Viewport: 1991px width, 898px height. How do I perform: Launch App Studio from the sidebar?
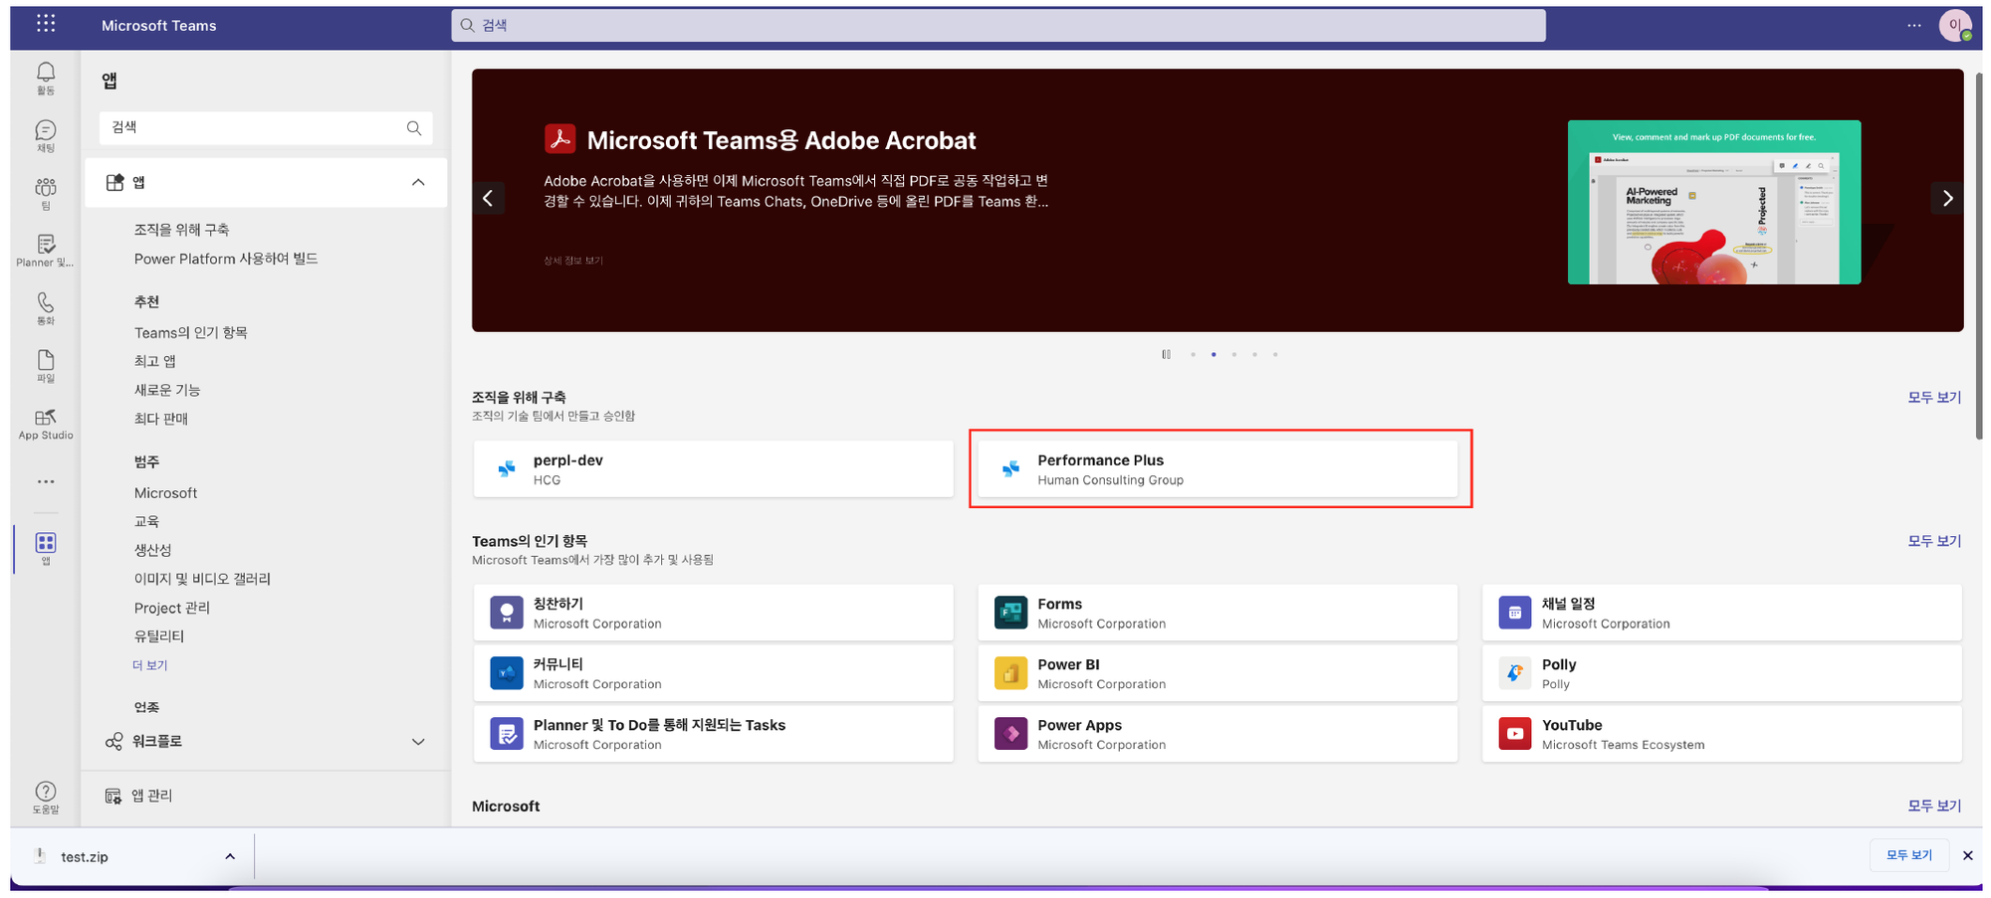(46, 423)
